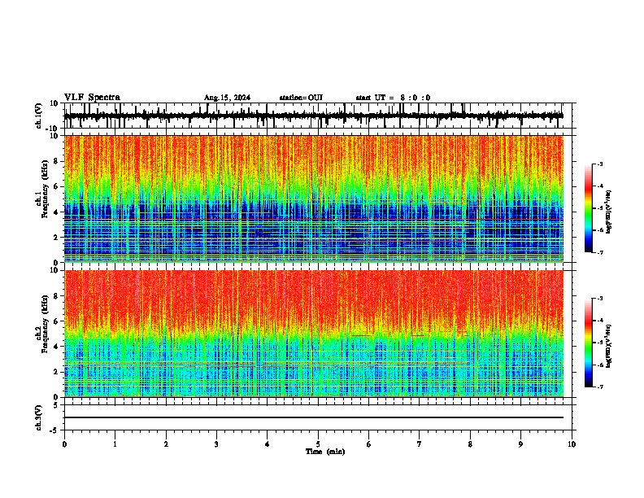Screen dimensions: 644x498
Task: Click time axis tick label '4'
Action: coord(268,444)
